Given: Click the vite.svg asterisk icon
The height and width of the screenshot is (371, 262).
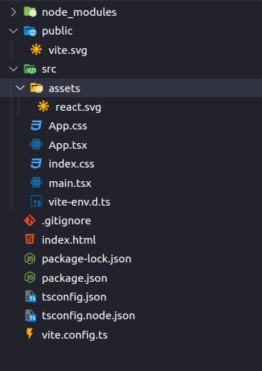Looking at the screenshot, I should pos(36,50).
